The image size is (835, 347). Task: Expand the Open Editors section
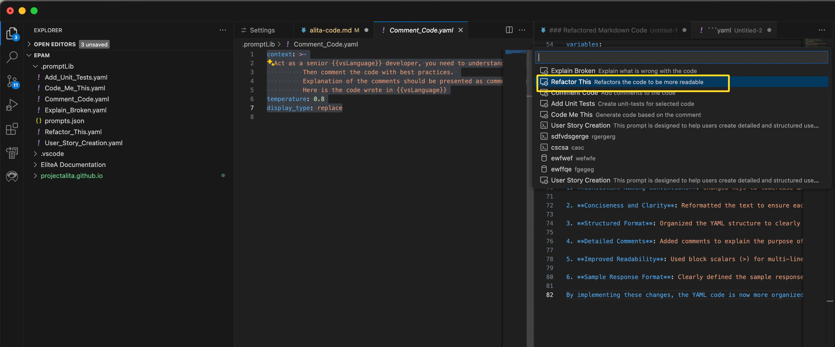(x=29, y=44)
